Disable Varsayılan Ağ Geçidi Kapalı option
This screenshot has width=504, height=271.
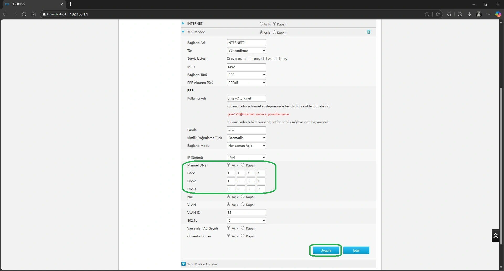coord(243,228)
